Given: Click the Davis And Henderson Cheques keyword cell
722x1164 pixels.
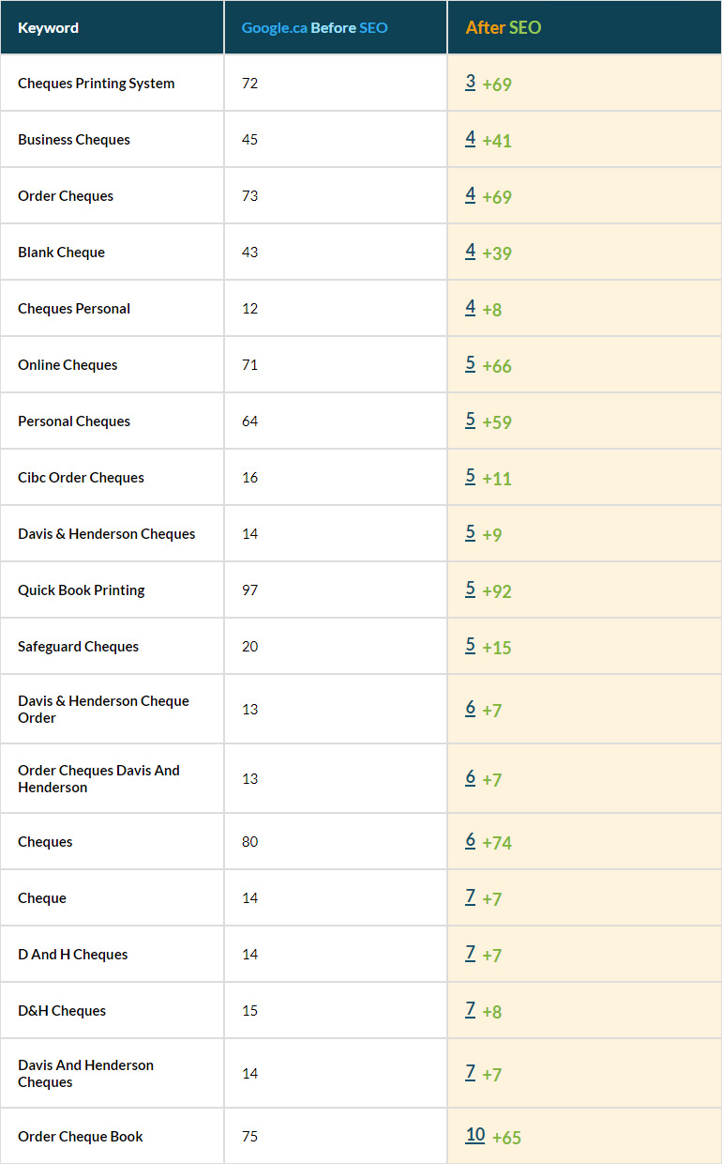Looking at the screenshot, I should click(85, 1073).
